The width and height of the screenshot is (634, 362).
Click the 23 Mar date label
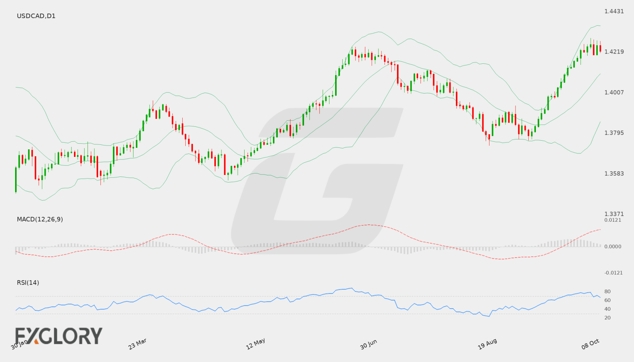pyautogui.click(x=137, y=344)
